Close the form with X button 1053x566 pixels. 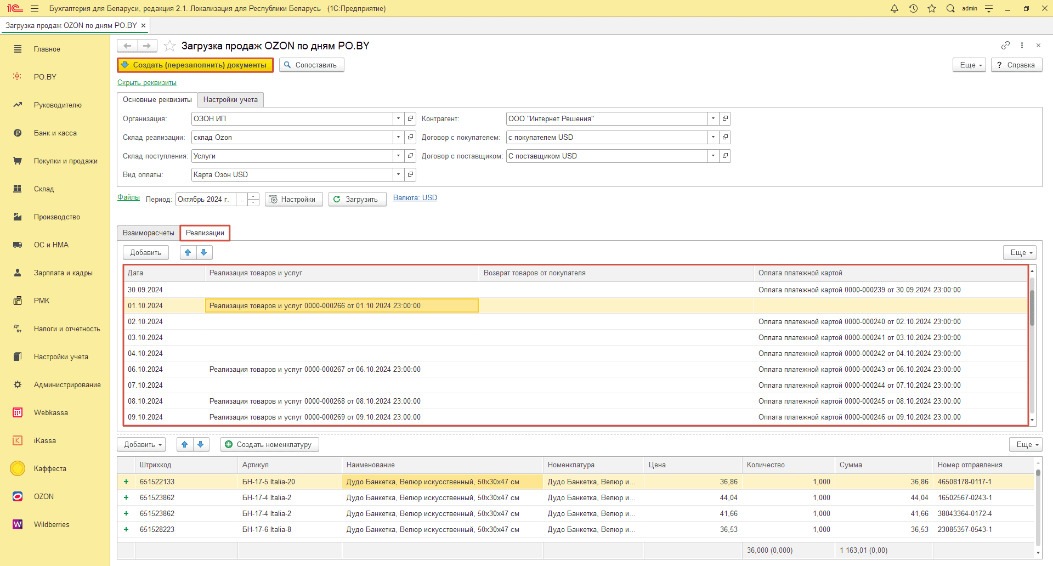point(1038,45)
